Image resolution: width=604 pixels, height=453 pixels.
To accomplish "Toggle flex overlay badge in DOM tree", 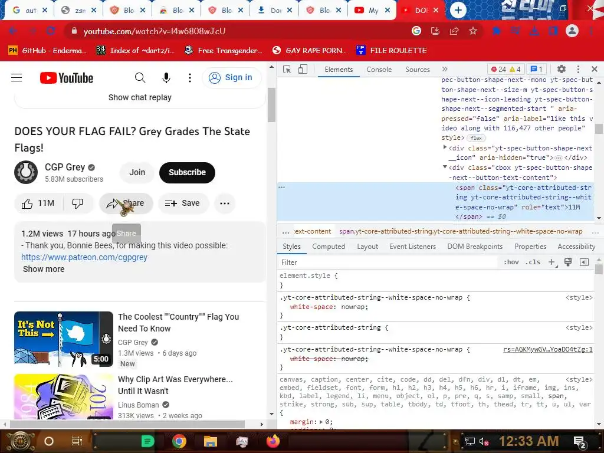I will [x=476, y=138].
